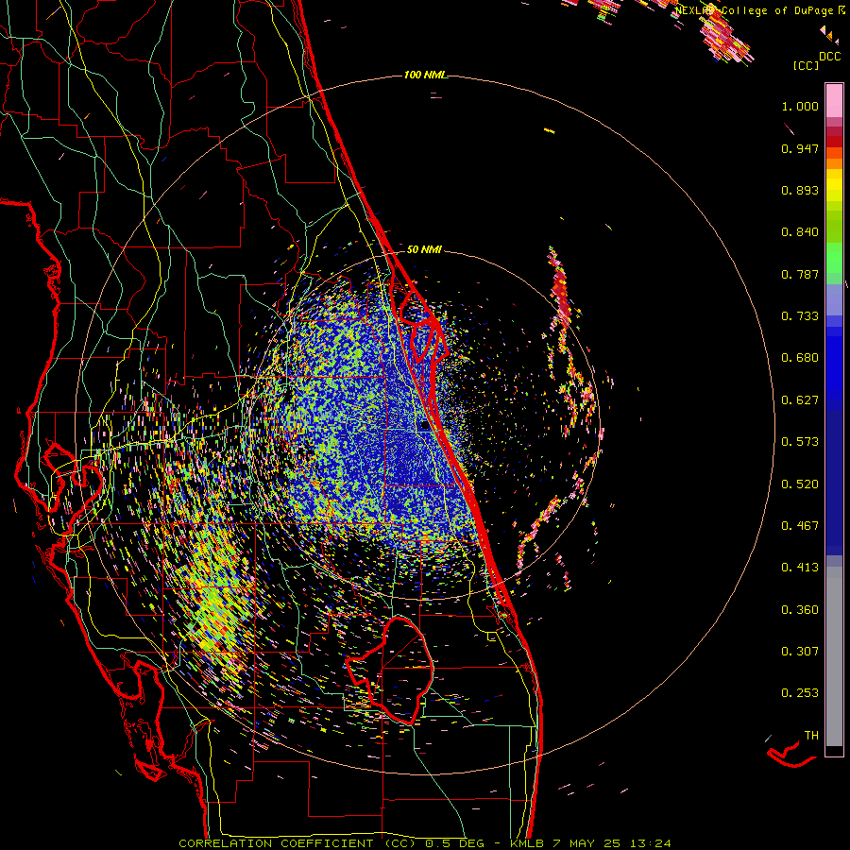The height and width of the screenshot is (850, 850).
Task: Click the NEXLAB College of DuPage label
Action: pyautogui.click(x=756, y=10)
